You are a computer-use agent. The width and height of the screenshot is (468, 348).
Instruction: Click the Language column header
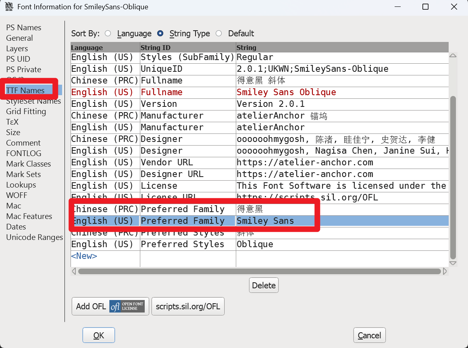tap(105, 48)
